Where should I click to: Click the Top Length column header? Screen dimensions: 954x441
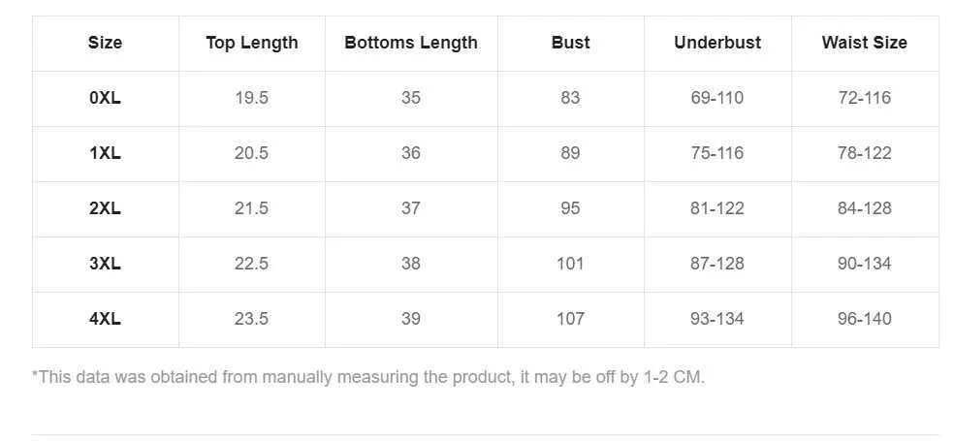click(252, 43)
